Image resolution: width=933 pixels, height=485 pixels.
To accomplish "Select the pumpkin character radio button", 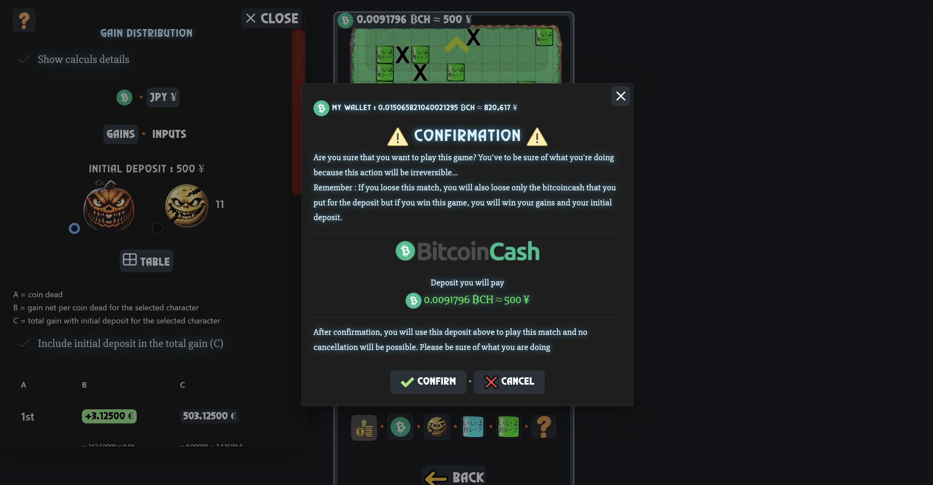I will [74, 228].
